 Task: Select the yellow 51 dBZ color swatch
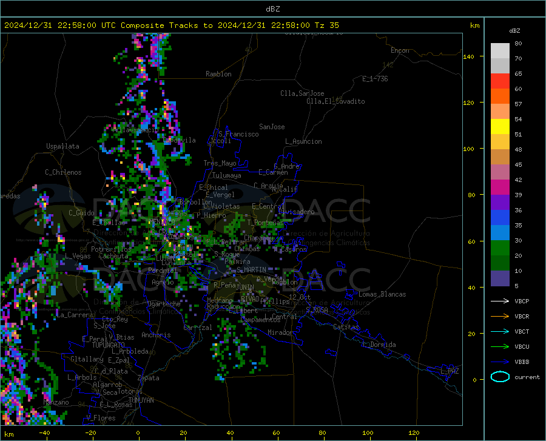(500, 127)
